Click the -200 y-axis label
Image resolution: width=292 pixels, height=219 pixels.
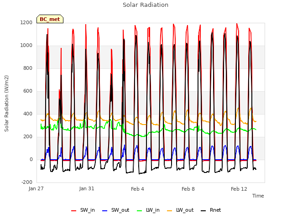click(27, 182)
